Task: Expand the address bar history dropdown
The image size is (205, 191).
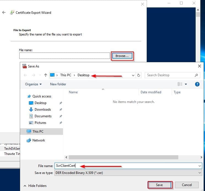Action: point(133,75)
